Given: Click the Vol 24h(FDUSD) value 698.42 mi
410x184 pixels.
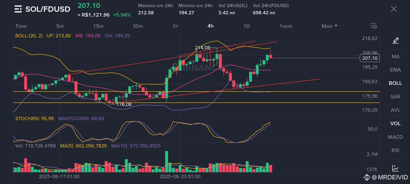Looking at the screenshot, I should tap(264, 13).
